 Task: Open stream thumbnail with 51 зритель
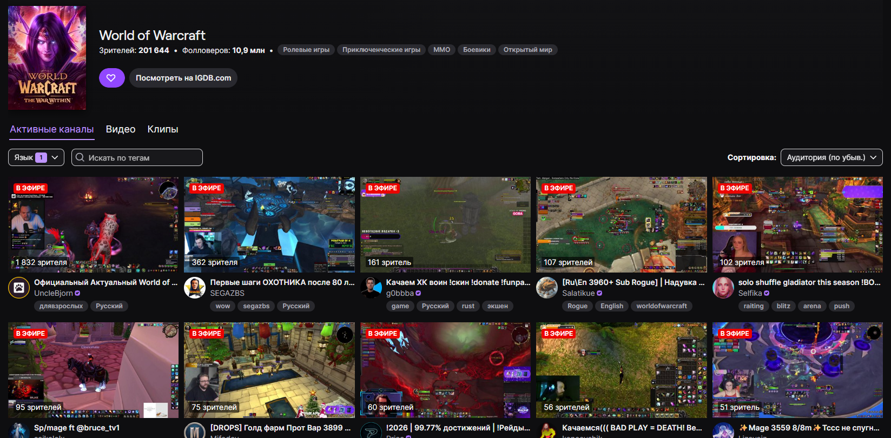point(797,370)
